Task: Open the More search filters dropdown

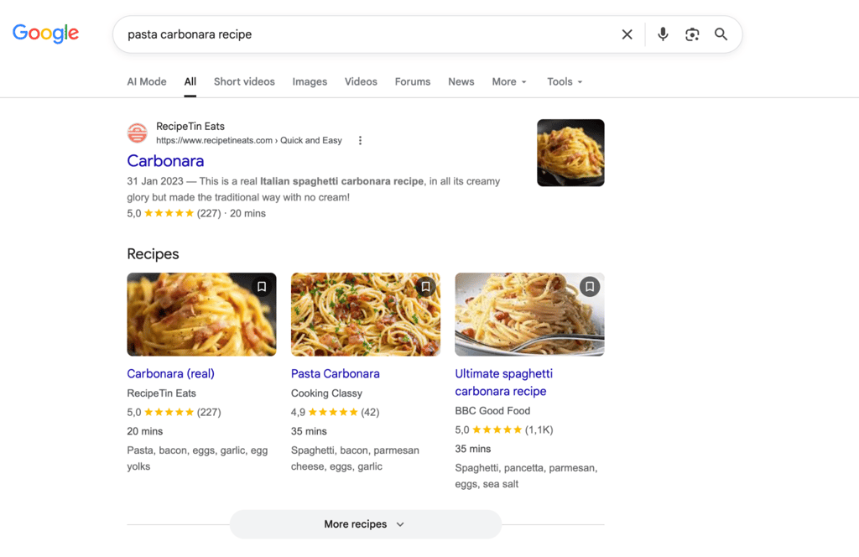Action: (509, 81)
